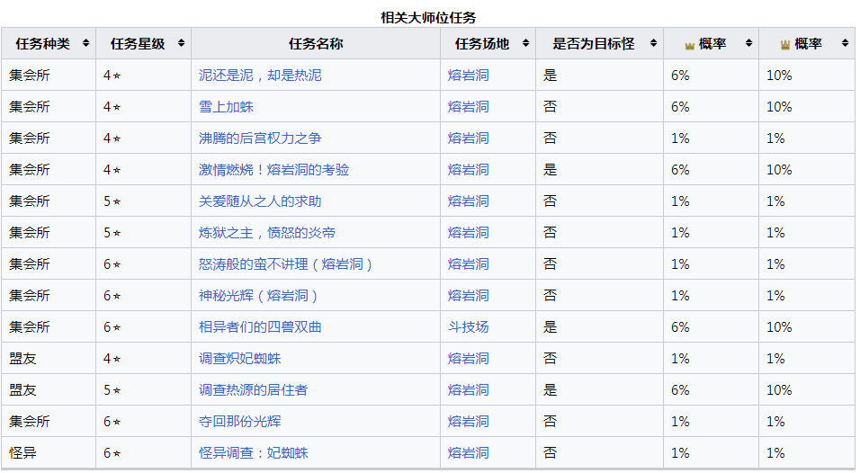
Task: Sort by 是否为目标怪 column arrows
Action: pyautogui.click(x=653, y=43)
